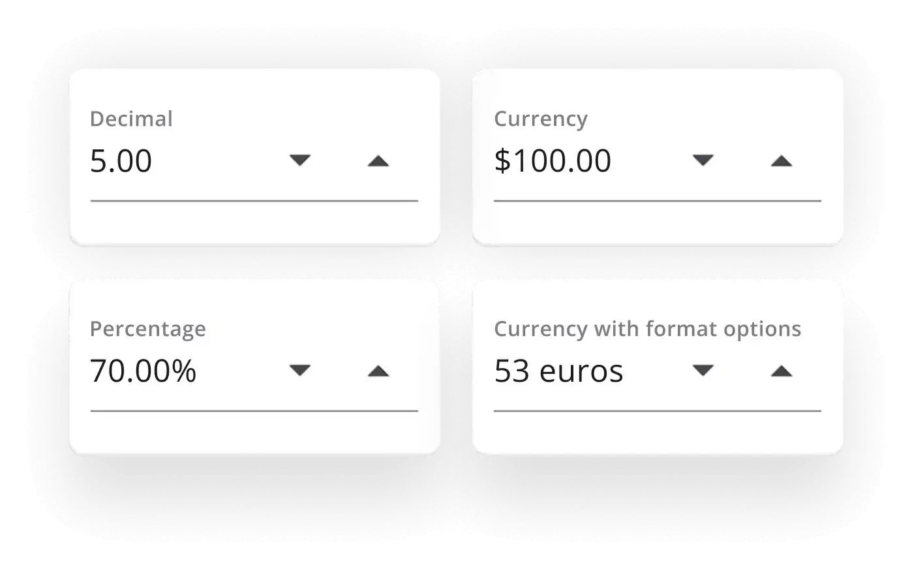Click the Decimal field label

tap(131, 118)
